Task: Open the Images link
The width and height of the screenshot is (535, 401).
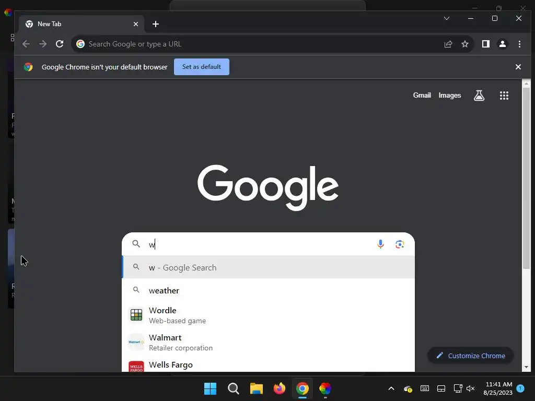Action: click(x=450, y=96)
